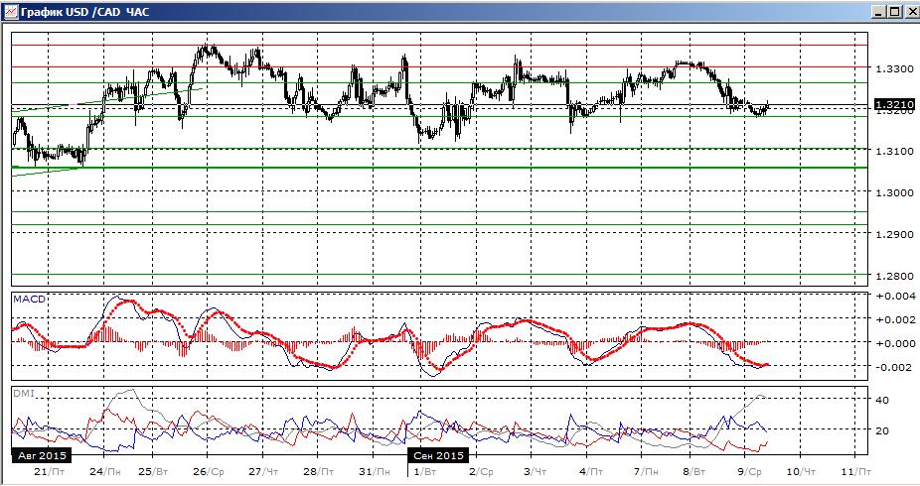Click the 'Сен 2015' month marker
The width and height of the screenshot is (920, 486).
click(x=438, y=455)
